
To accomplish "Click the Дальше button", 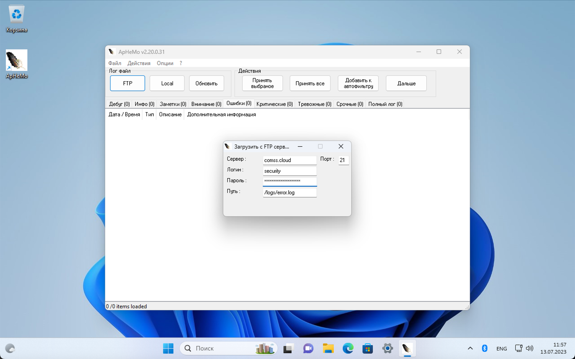I will (406, 83).
